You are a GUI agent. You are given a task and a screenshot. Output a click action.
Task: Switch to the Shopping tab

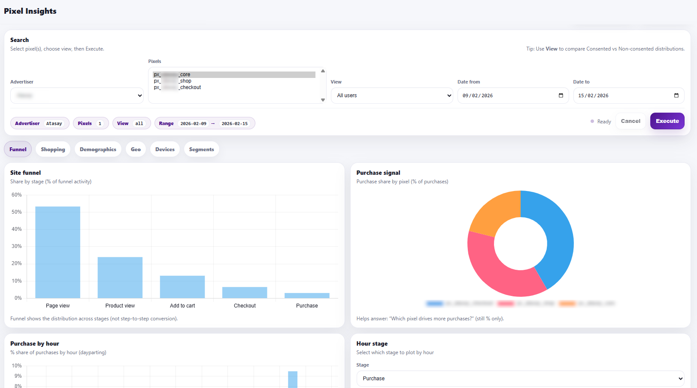pos(53,149)
